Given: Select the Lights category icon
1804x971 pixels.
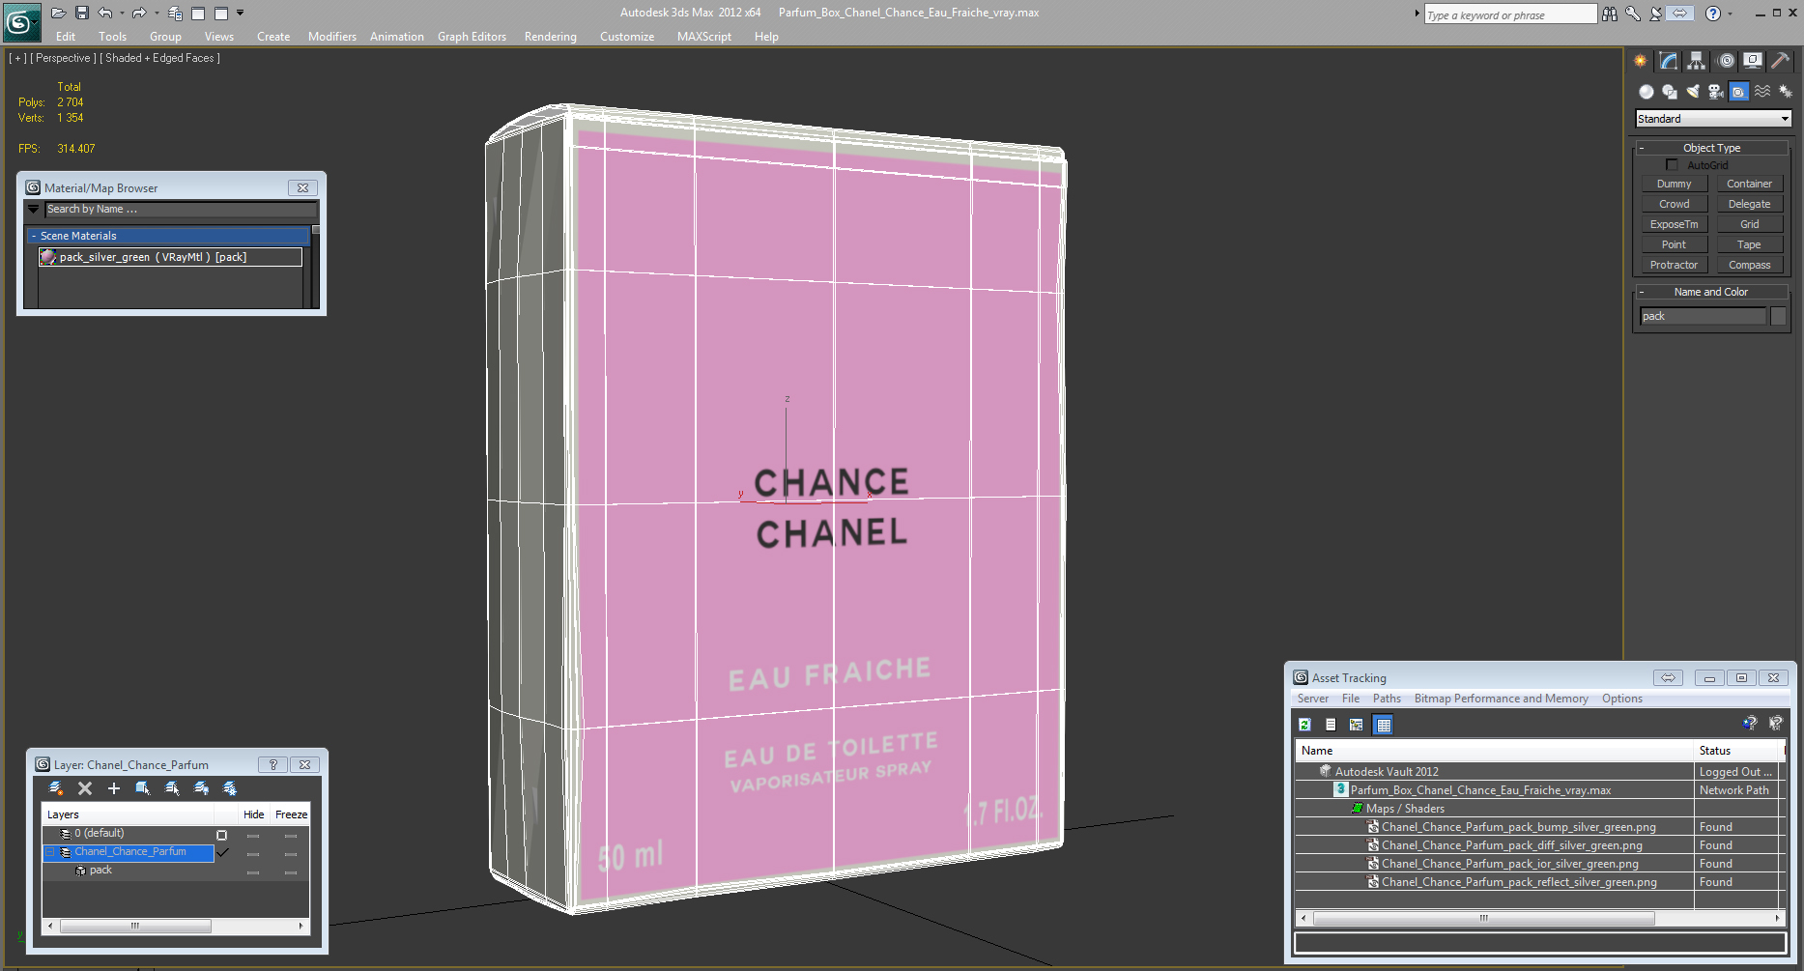Looking at the screenshot, I should (x=1693, y=92).
